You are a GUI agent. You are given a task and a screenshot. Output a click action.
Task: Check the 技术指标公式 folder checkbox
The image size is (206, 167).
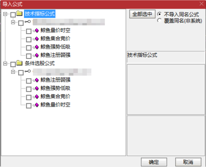coord(13,15)
